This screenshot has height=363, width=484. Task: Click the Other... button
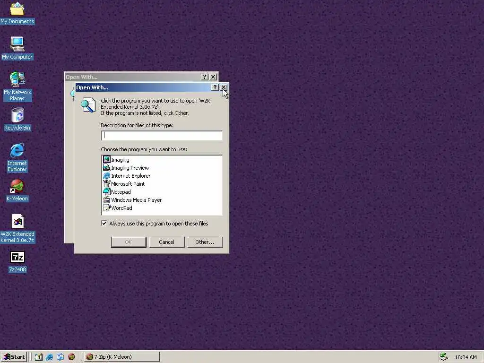(205, 242)
